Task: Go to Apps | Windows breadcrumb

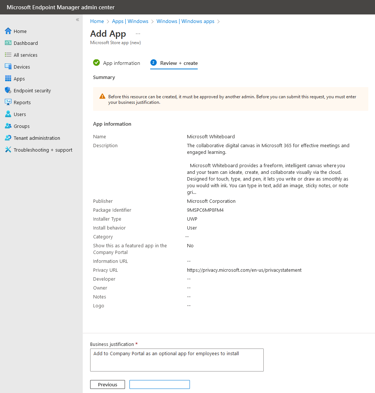Action: tap(130, 21)
